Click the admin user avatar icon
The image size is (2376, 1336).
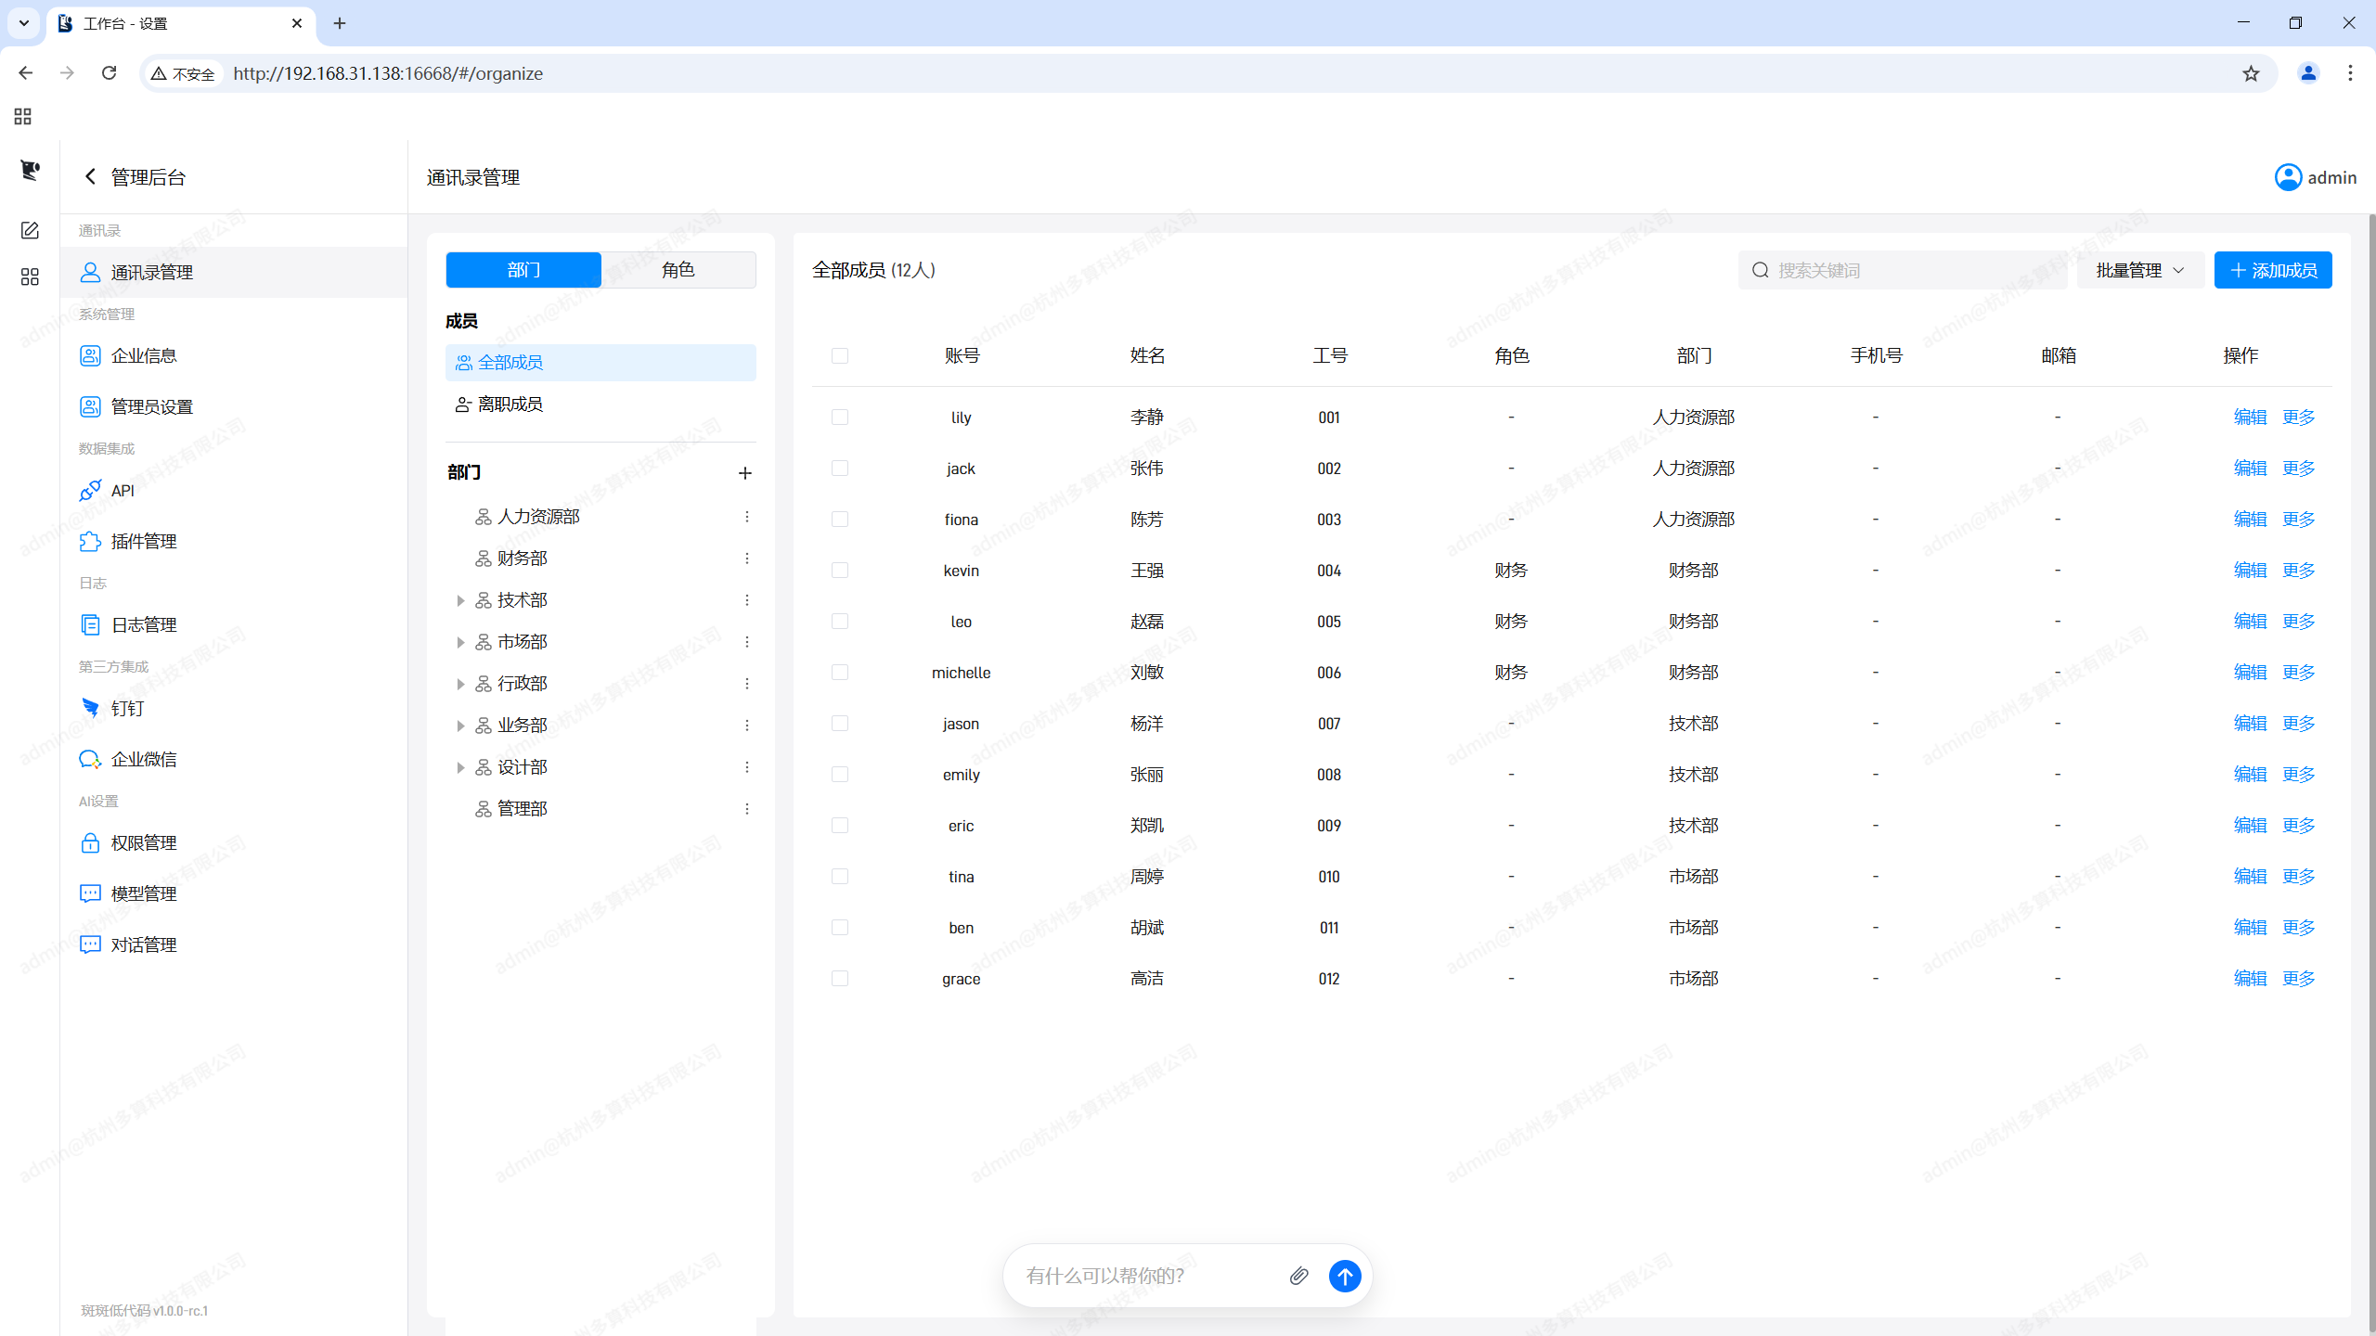pos(2288,177)
